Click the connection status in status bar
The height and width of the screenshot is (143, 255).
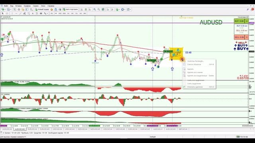pos(242,137)
